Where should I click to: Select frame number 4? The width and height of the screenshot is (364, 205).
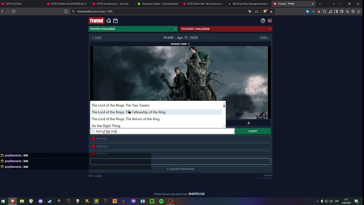click(x=248, y=123)
